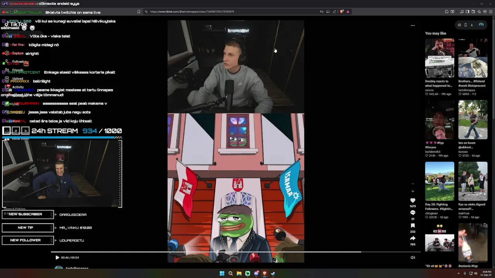Open the Leo AI sparkle icon
The image size is (495, 278).
pyautogui.click(x=479, y=12)
